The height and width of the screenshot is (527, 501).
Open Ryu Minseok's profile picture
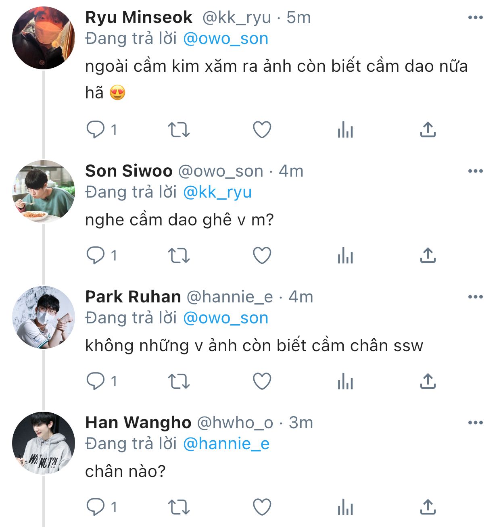(44, 38)
